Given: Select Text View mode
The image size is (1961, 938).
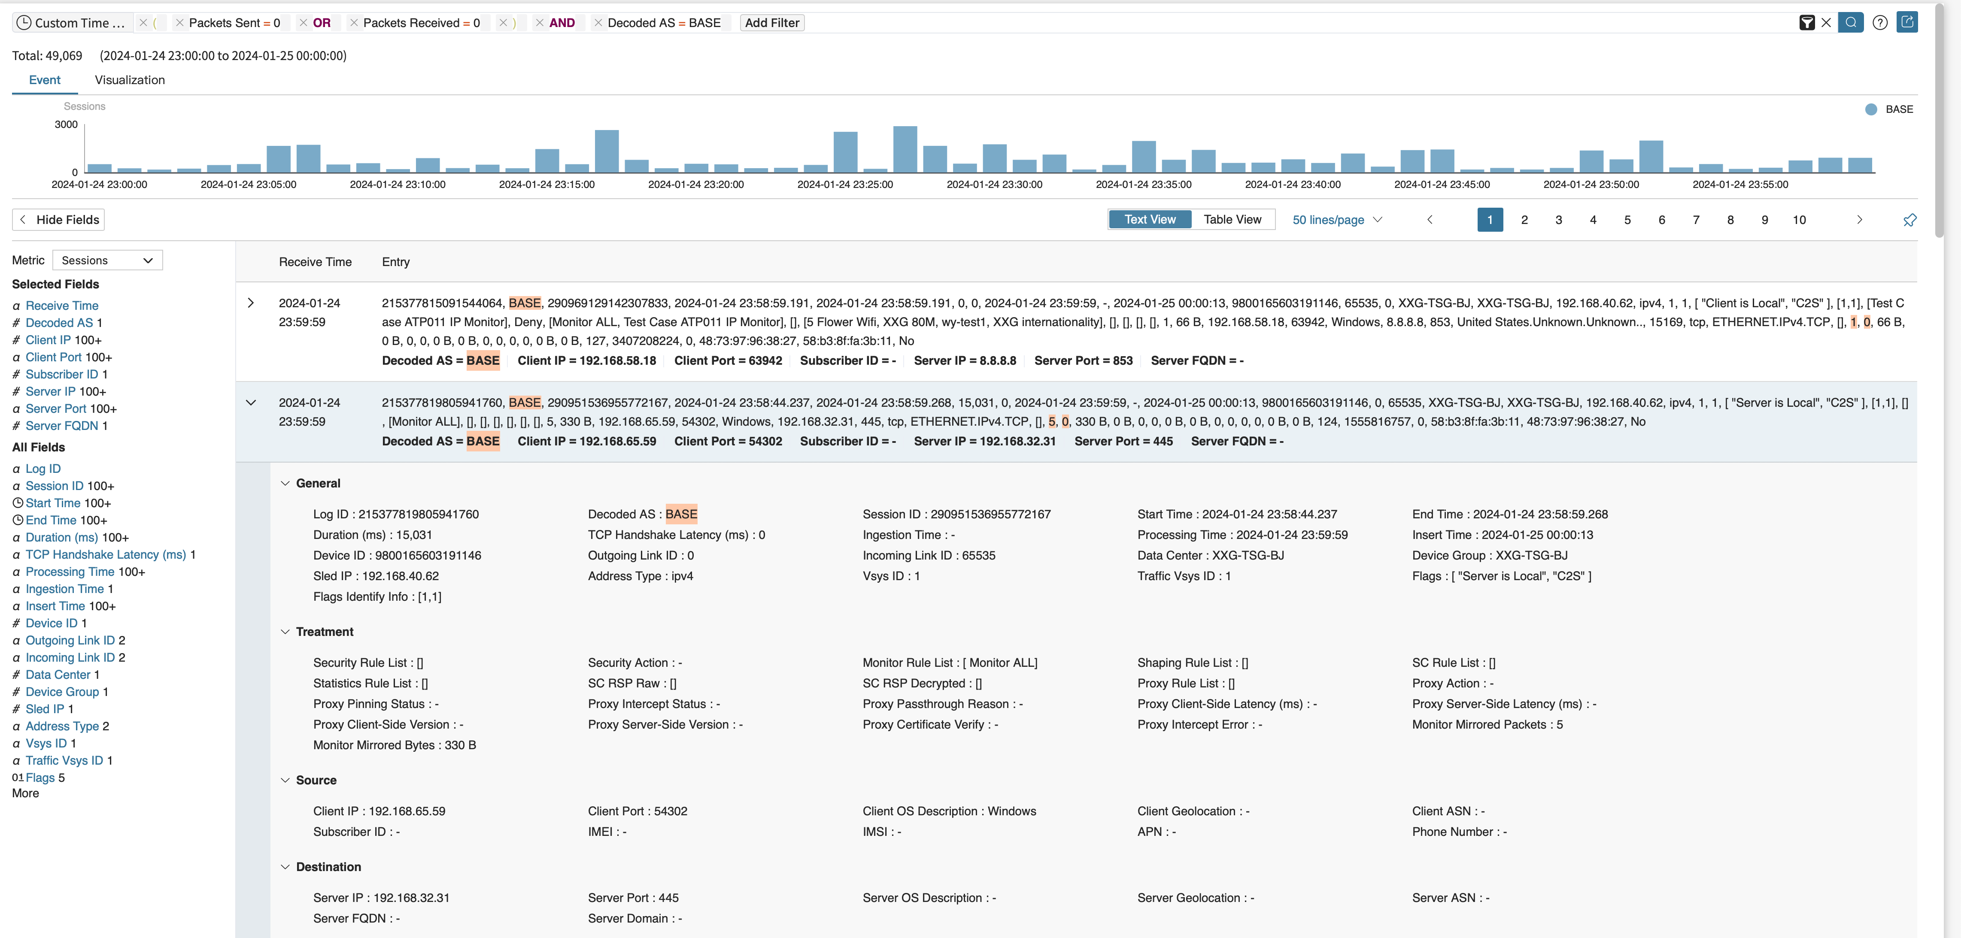Looking at the screenshot, I should pos(1150,220).
